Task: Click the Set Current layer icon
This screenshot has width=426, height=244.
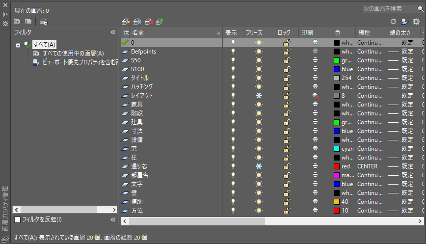Action: (x=160, y=22)
